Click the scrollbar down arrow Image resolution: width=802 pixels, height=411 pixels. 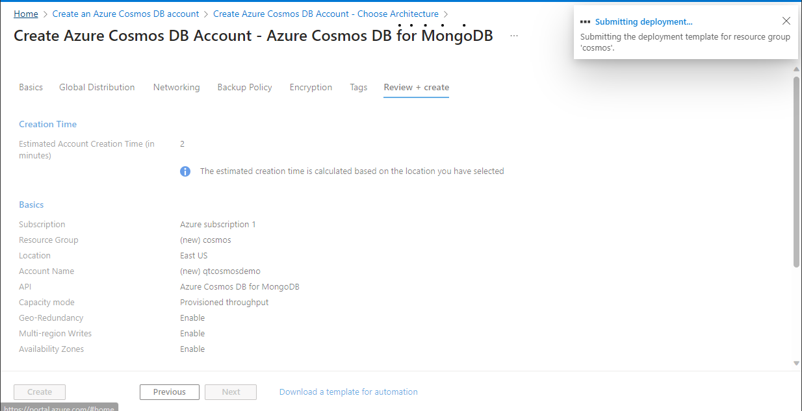click(x=796, y=363)
